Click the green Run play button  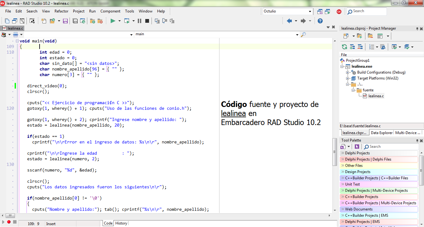[113, 21]
